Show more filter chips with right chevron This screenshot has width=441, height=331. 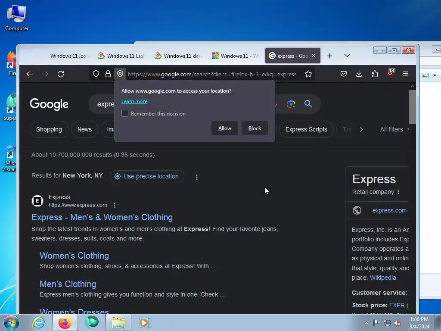point(361,129)
